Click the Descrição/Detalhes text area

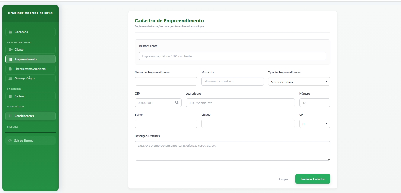(232, 151)
